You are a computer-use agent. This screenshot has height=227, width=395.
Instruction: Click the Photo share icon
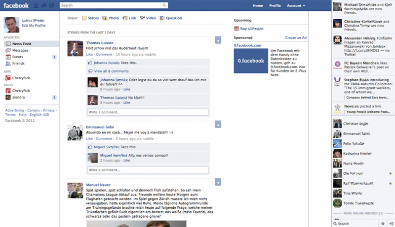(105, 18)
